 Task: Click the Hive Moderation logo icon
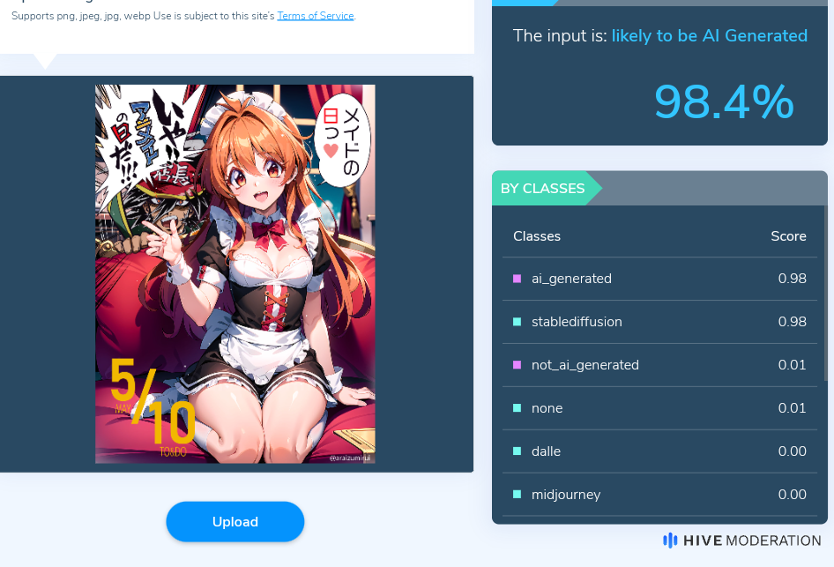670,541
